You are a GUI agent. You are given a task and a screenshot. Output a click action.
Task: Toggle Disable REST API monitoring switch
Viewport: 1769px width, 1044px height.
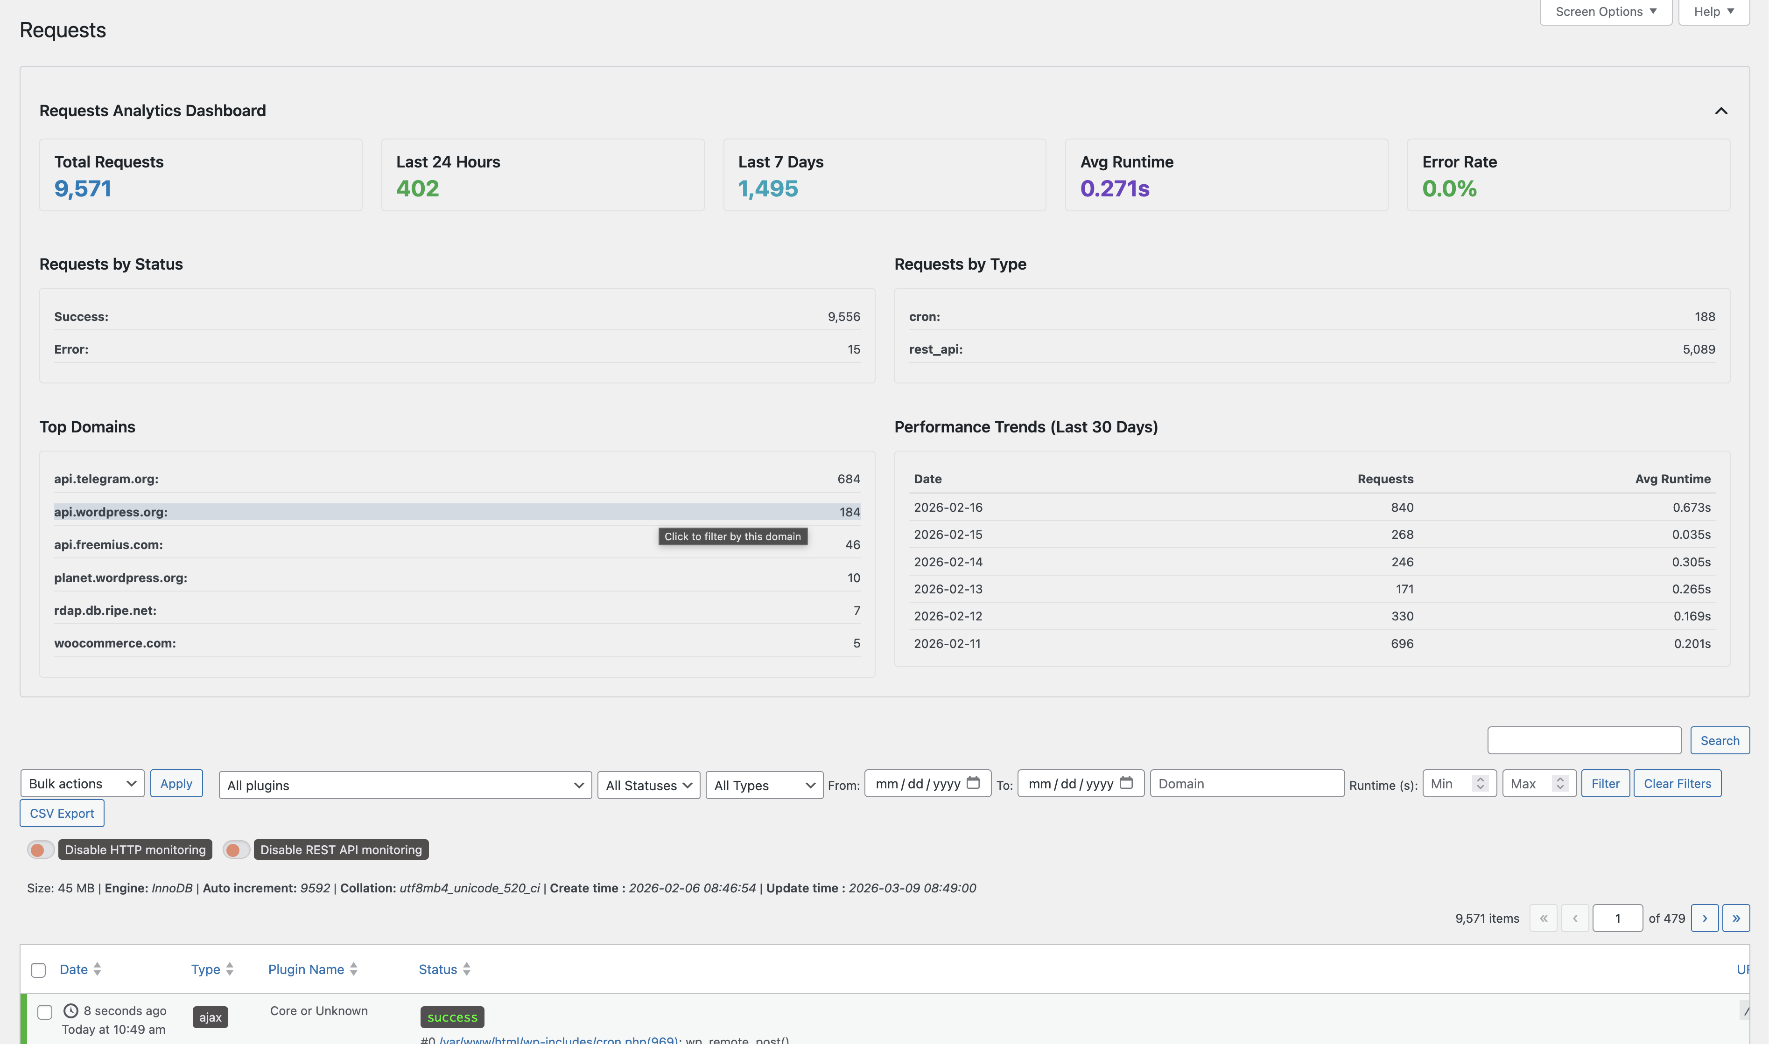236,850
